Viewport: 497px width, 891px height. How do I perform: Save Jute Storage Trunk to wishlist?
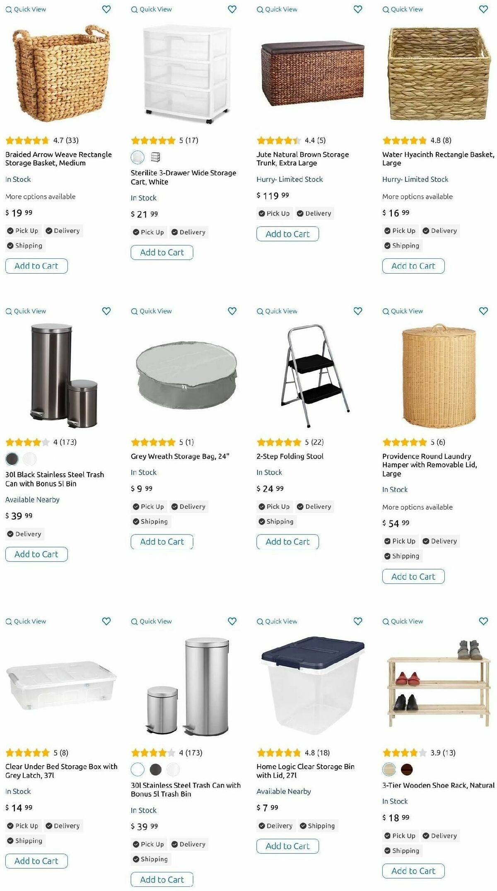coord(358,9)
